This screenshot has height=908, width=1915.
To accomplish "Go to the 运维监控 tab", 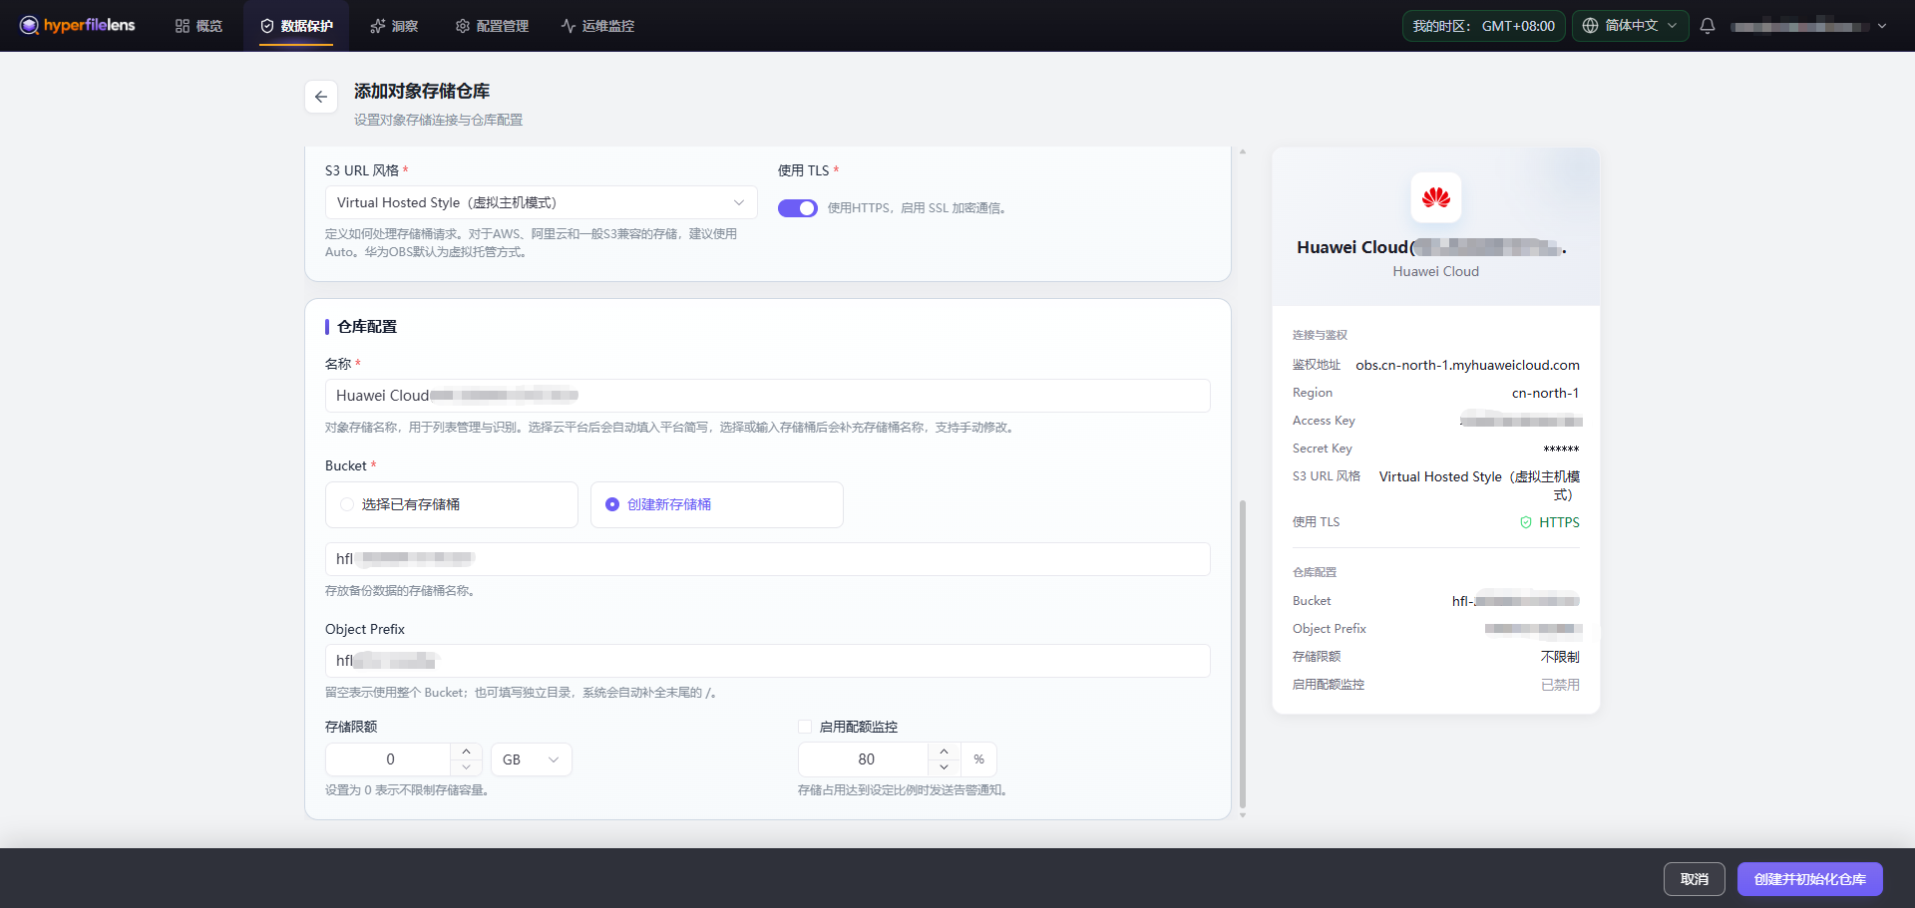I will pos(597,26).
